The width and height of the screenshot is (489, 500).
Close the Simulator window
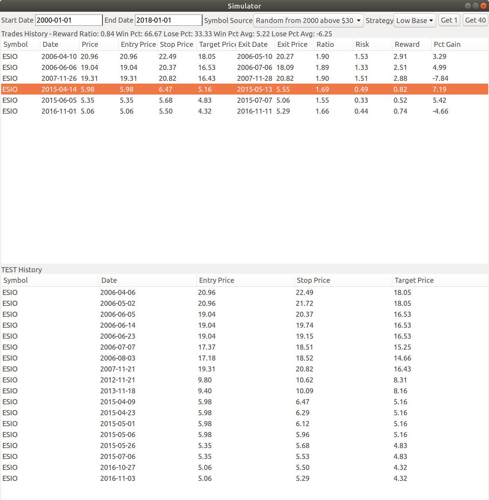click(483, 5)
